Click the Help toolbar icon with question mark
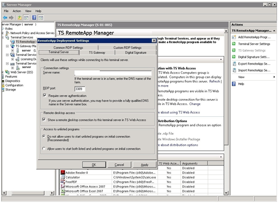The height and width of the screenshot is (203, 278). pyautogui.click(x=34, y=18)
